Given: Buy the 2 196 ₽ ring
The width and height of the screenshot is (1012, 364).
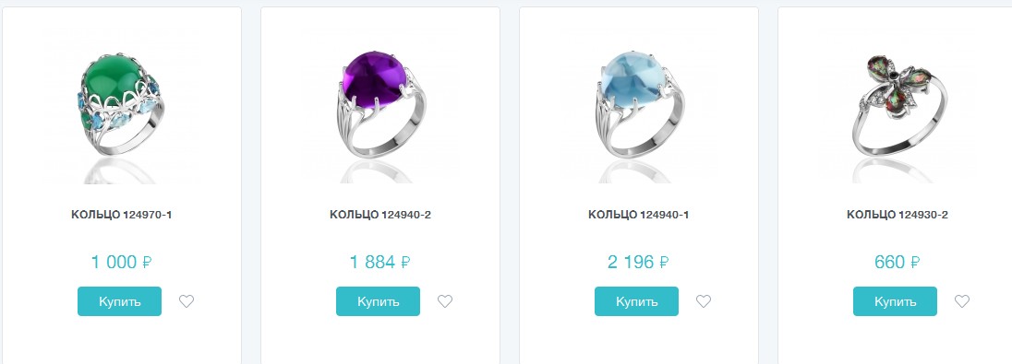Looking at the screenshot, I should (636, 301).
